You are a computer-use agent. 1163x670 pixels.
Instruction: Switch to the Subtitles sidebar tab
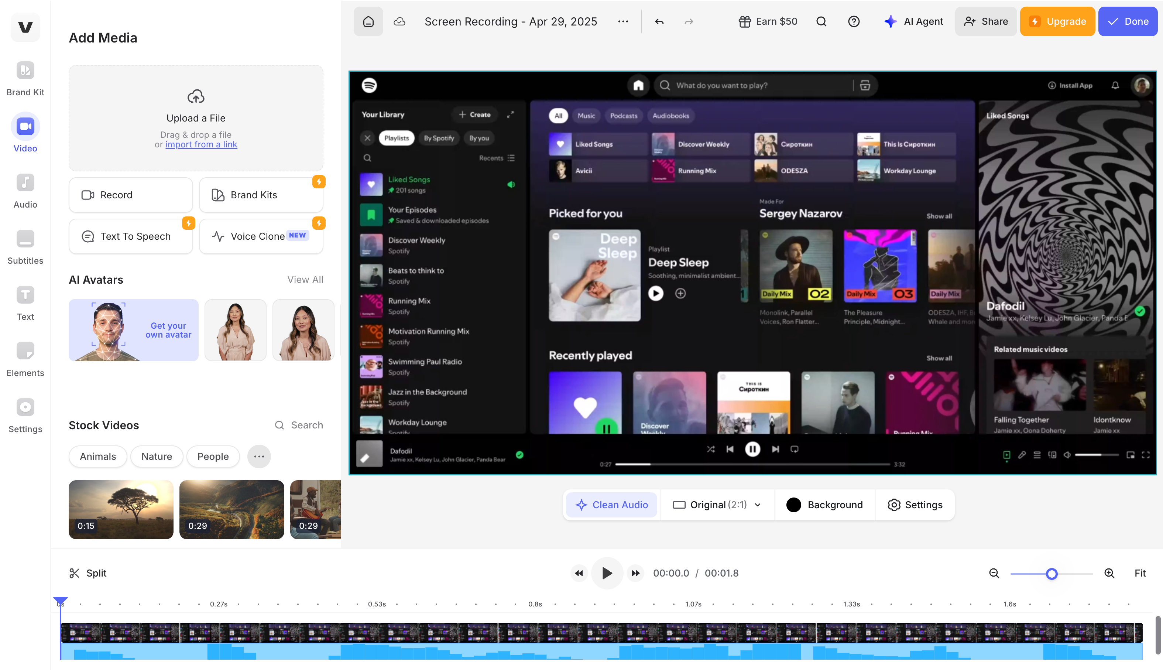click(x=25, y=247)
